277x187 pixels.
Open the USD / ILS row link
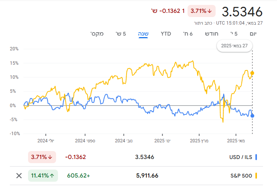[241, 157]
